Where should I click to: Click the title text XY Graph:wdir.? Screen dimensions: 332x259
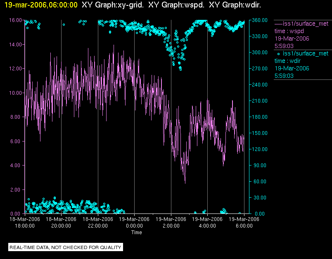(235, 5)
